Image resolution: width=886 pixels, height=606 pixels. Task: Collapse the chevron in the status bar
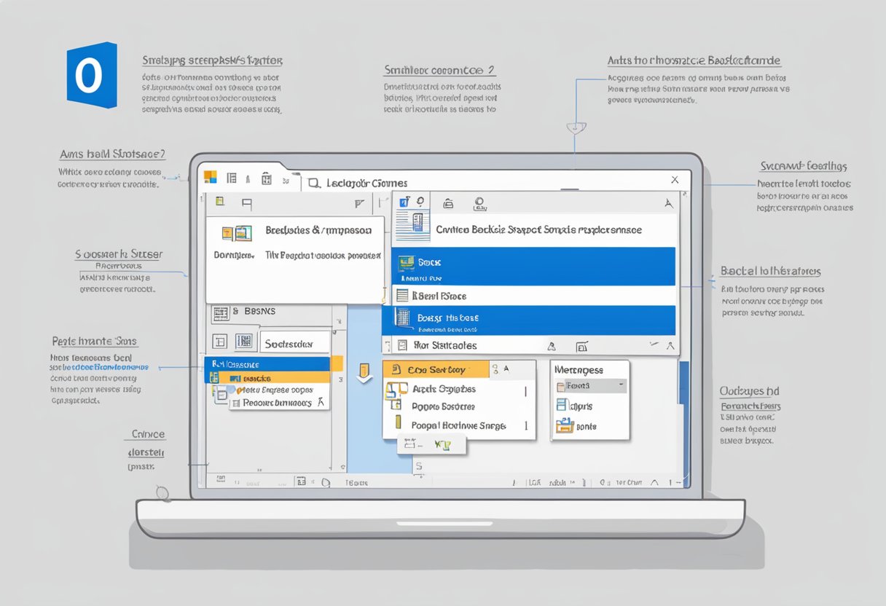pos(654,481)
